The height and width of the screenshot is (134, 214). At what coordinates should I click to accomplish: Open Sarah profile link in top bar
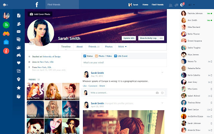pyautogui.click(x=133, y=5)
